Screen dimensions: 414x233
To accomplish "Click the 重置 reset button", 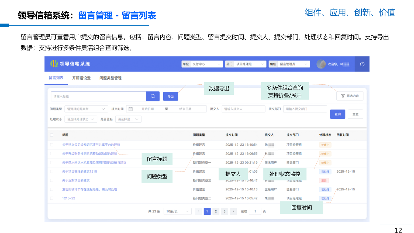I will pyautogui.click(x=355, y=114).
